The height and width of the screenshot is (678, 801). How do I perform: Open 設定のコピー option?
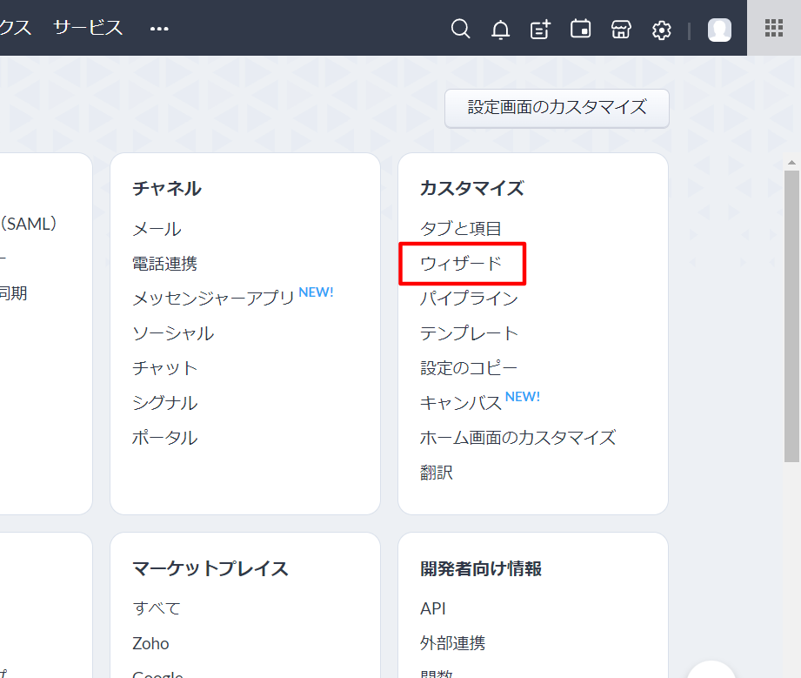(x=469, y=367)
